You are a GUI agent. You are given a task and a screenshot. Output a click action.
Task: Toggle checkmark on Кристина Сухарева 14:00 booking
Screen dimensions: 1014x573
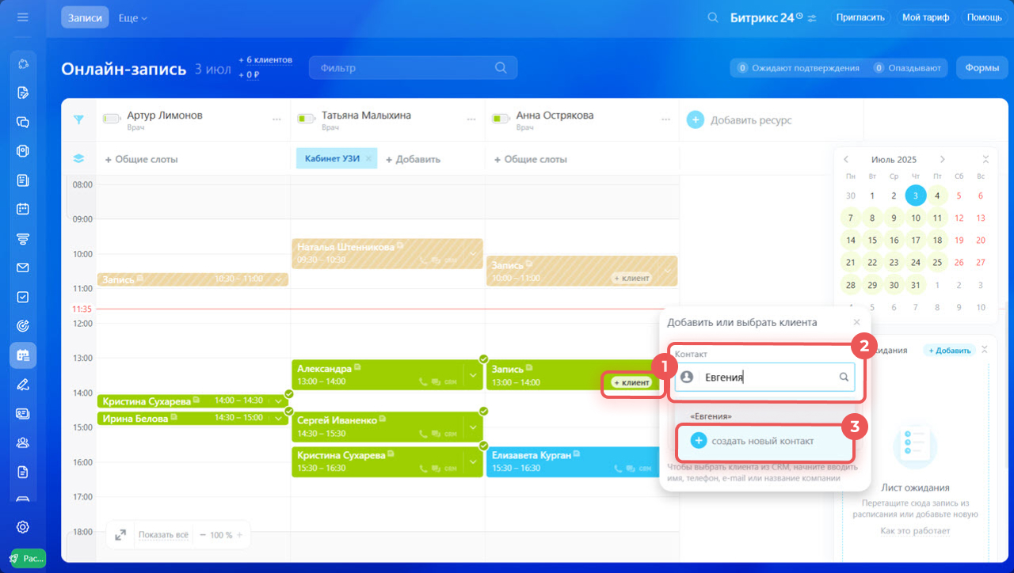coord(289,393)
